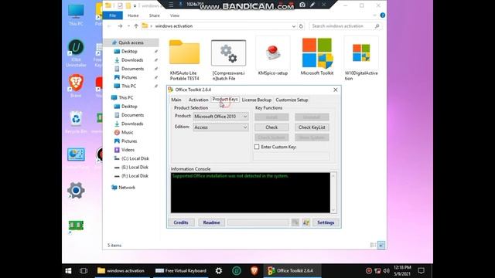Open (F:) Local Disk in navigation pane
This screenshot has width=495, height=278.
(135, 176)
